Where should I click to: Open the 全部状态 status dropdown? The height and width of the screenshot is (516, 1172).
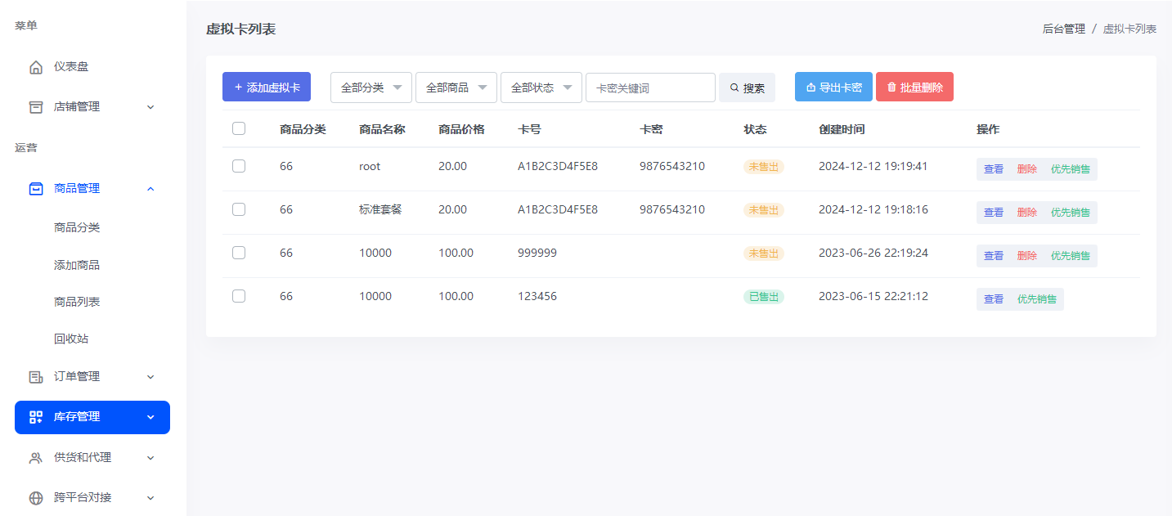[x=541, y=87]
